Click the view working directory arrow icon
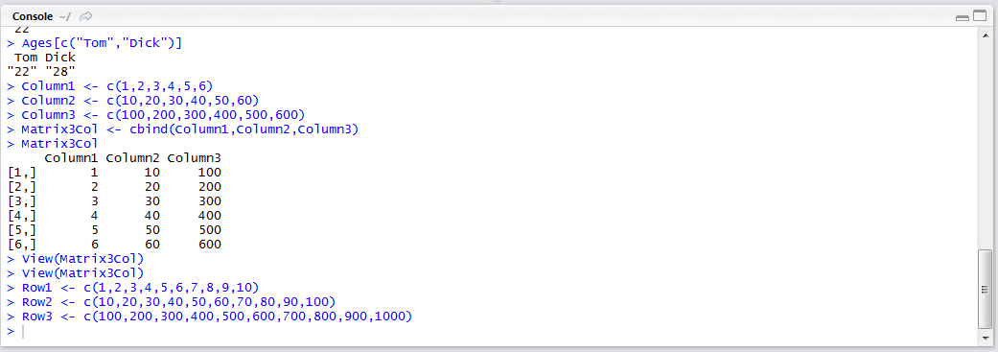This screenshot has width=998, height=352. click(x=86, y=16)
